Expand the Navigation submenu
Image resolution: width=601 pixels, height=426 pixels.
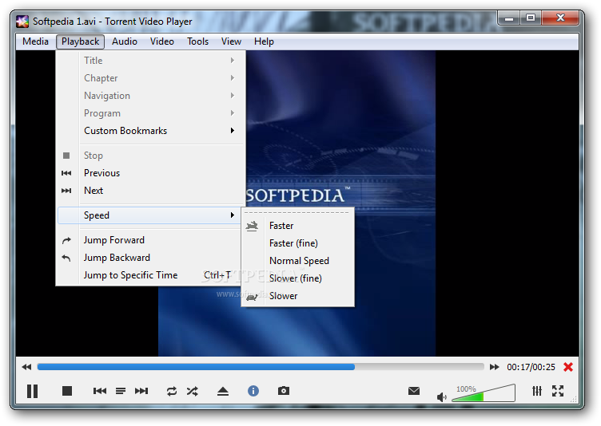151,96
